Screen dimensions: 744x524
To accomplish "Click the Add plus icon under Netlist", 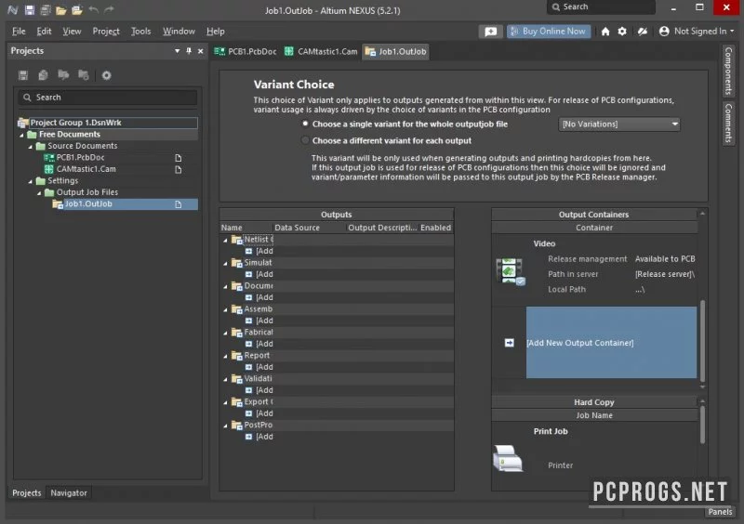I will click(248, 252).
